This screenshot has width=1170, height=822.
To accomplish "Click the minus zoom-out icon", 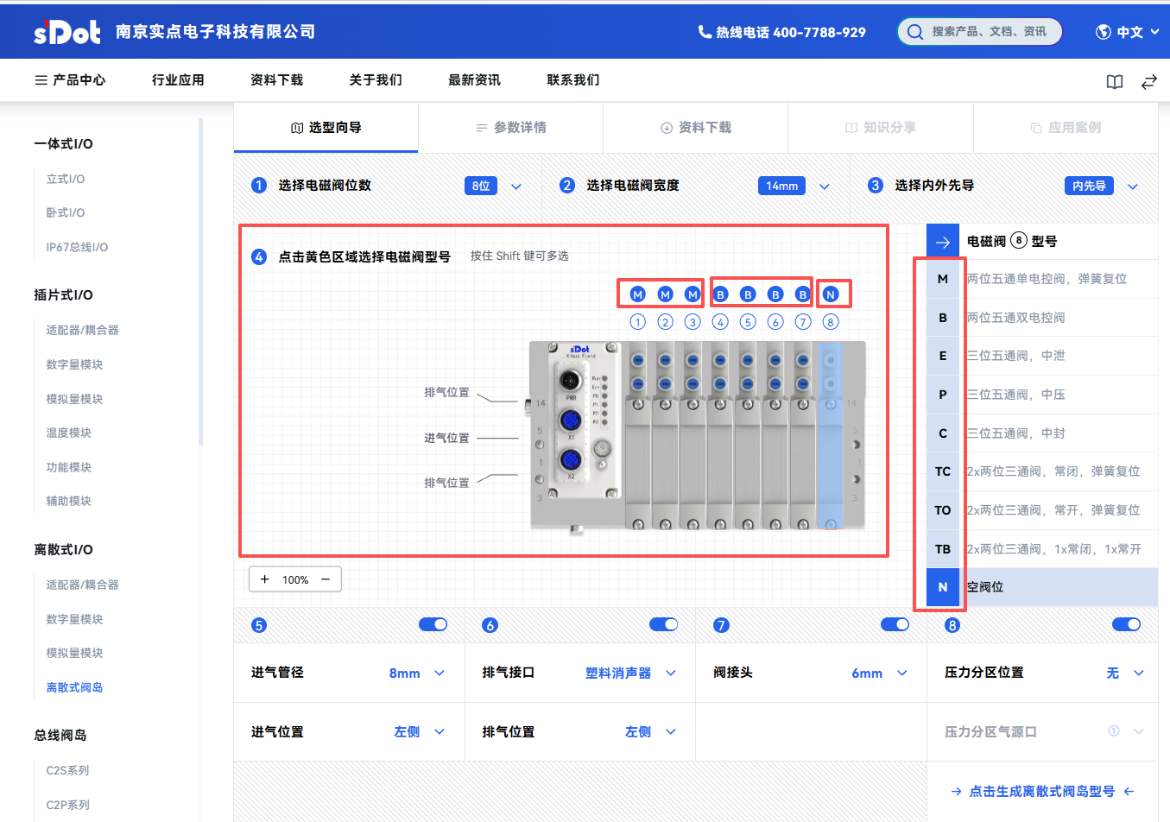I will point(326,579).
